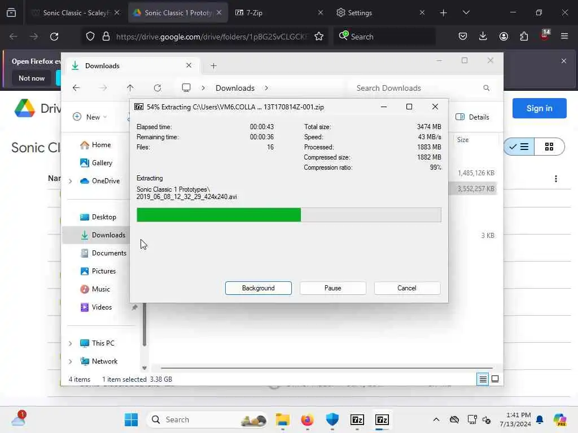Switch Drive to grid layout
The height and width of the screenshot is (433, 578).
549,147
